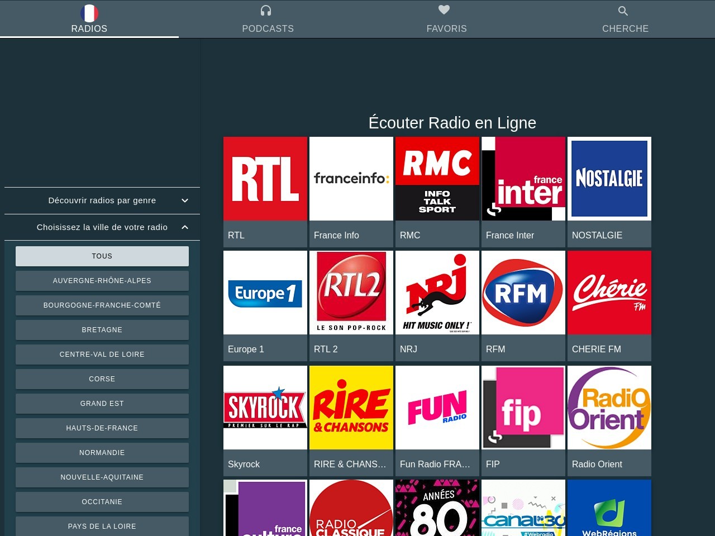Click the 'RTL 2' station name

tap(326, 350)
